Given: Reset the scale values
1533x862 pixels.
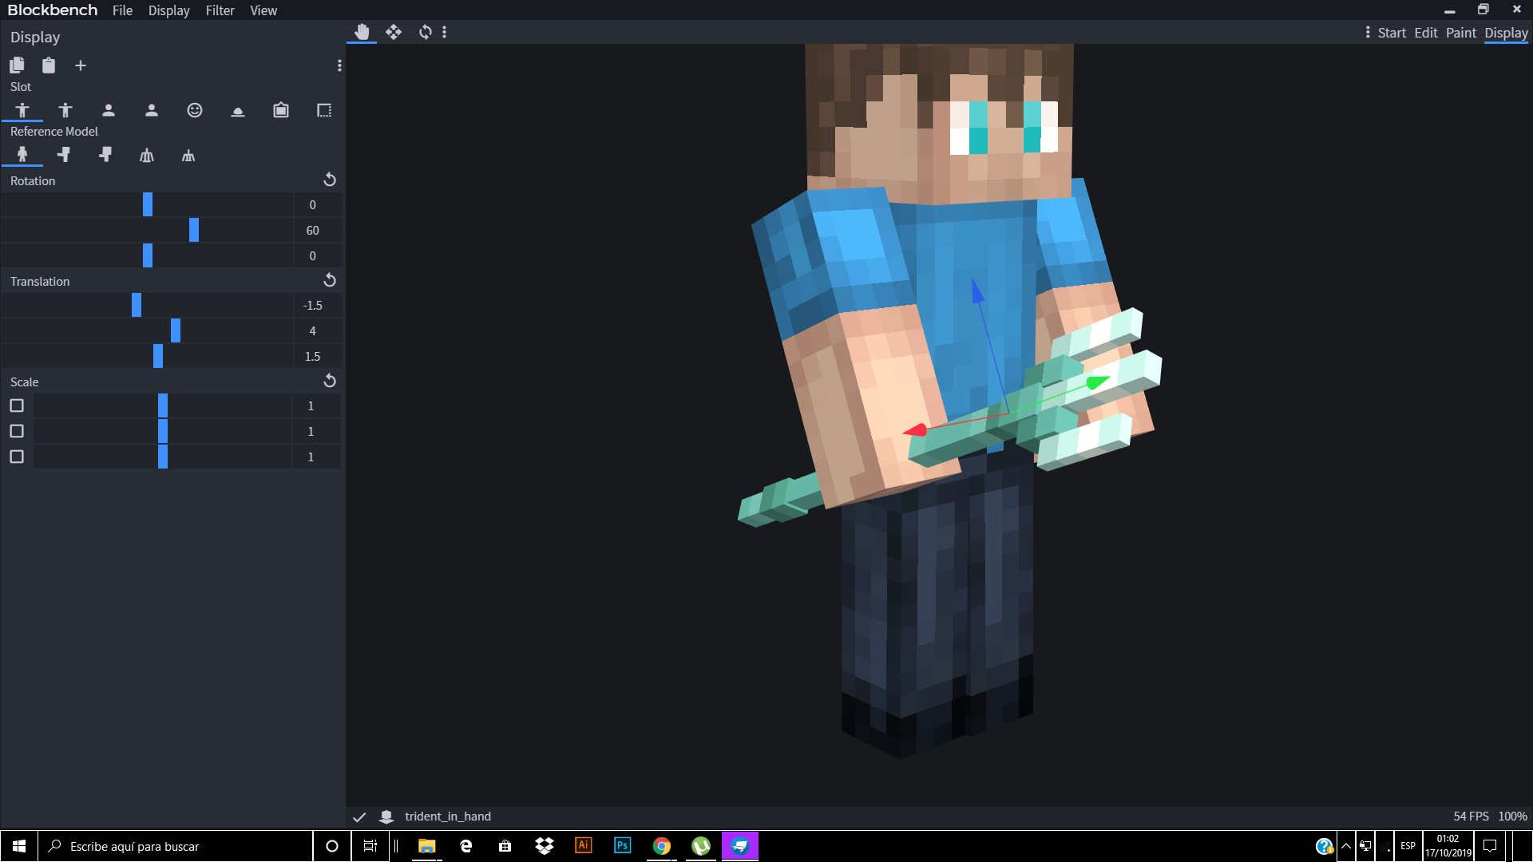Looking at the screenshot, I should click(x=330, y=381).
